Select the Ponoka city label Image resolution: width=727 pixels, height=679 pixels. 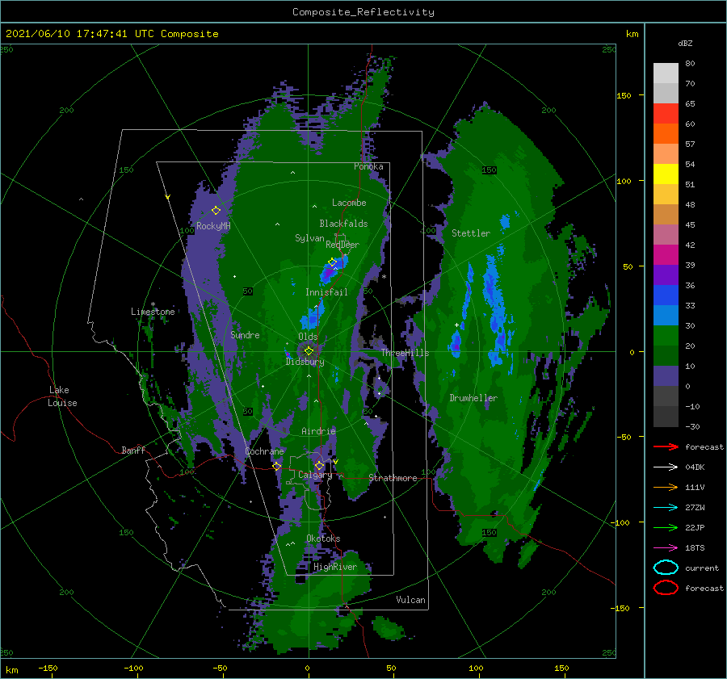pos(368,166)
